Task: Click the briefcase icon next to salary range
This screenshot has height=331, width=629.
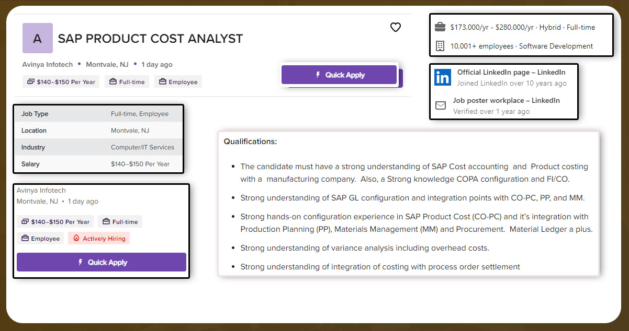Action: [x=440, y=27]
